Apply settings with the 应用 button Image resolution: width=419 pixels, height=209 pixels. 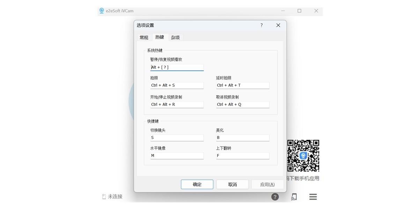[x=267, y=184]
